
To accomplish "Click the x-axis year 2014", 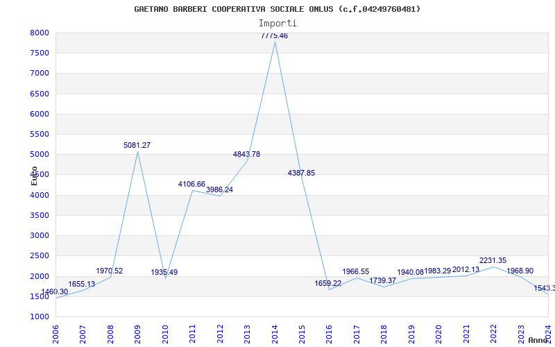I will [x=275, y=335].
